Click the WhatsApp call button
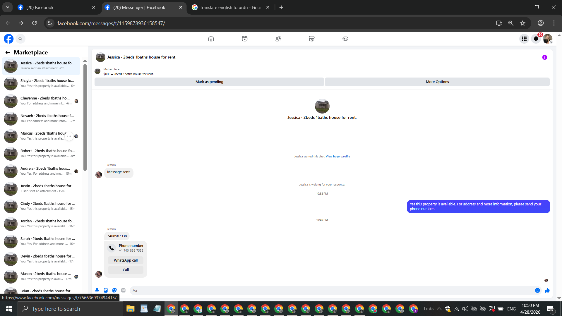 [x=126, y=260]
